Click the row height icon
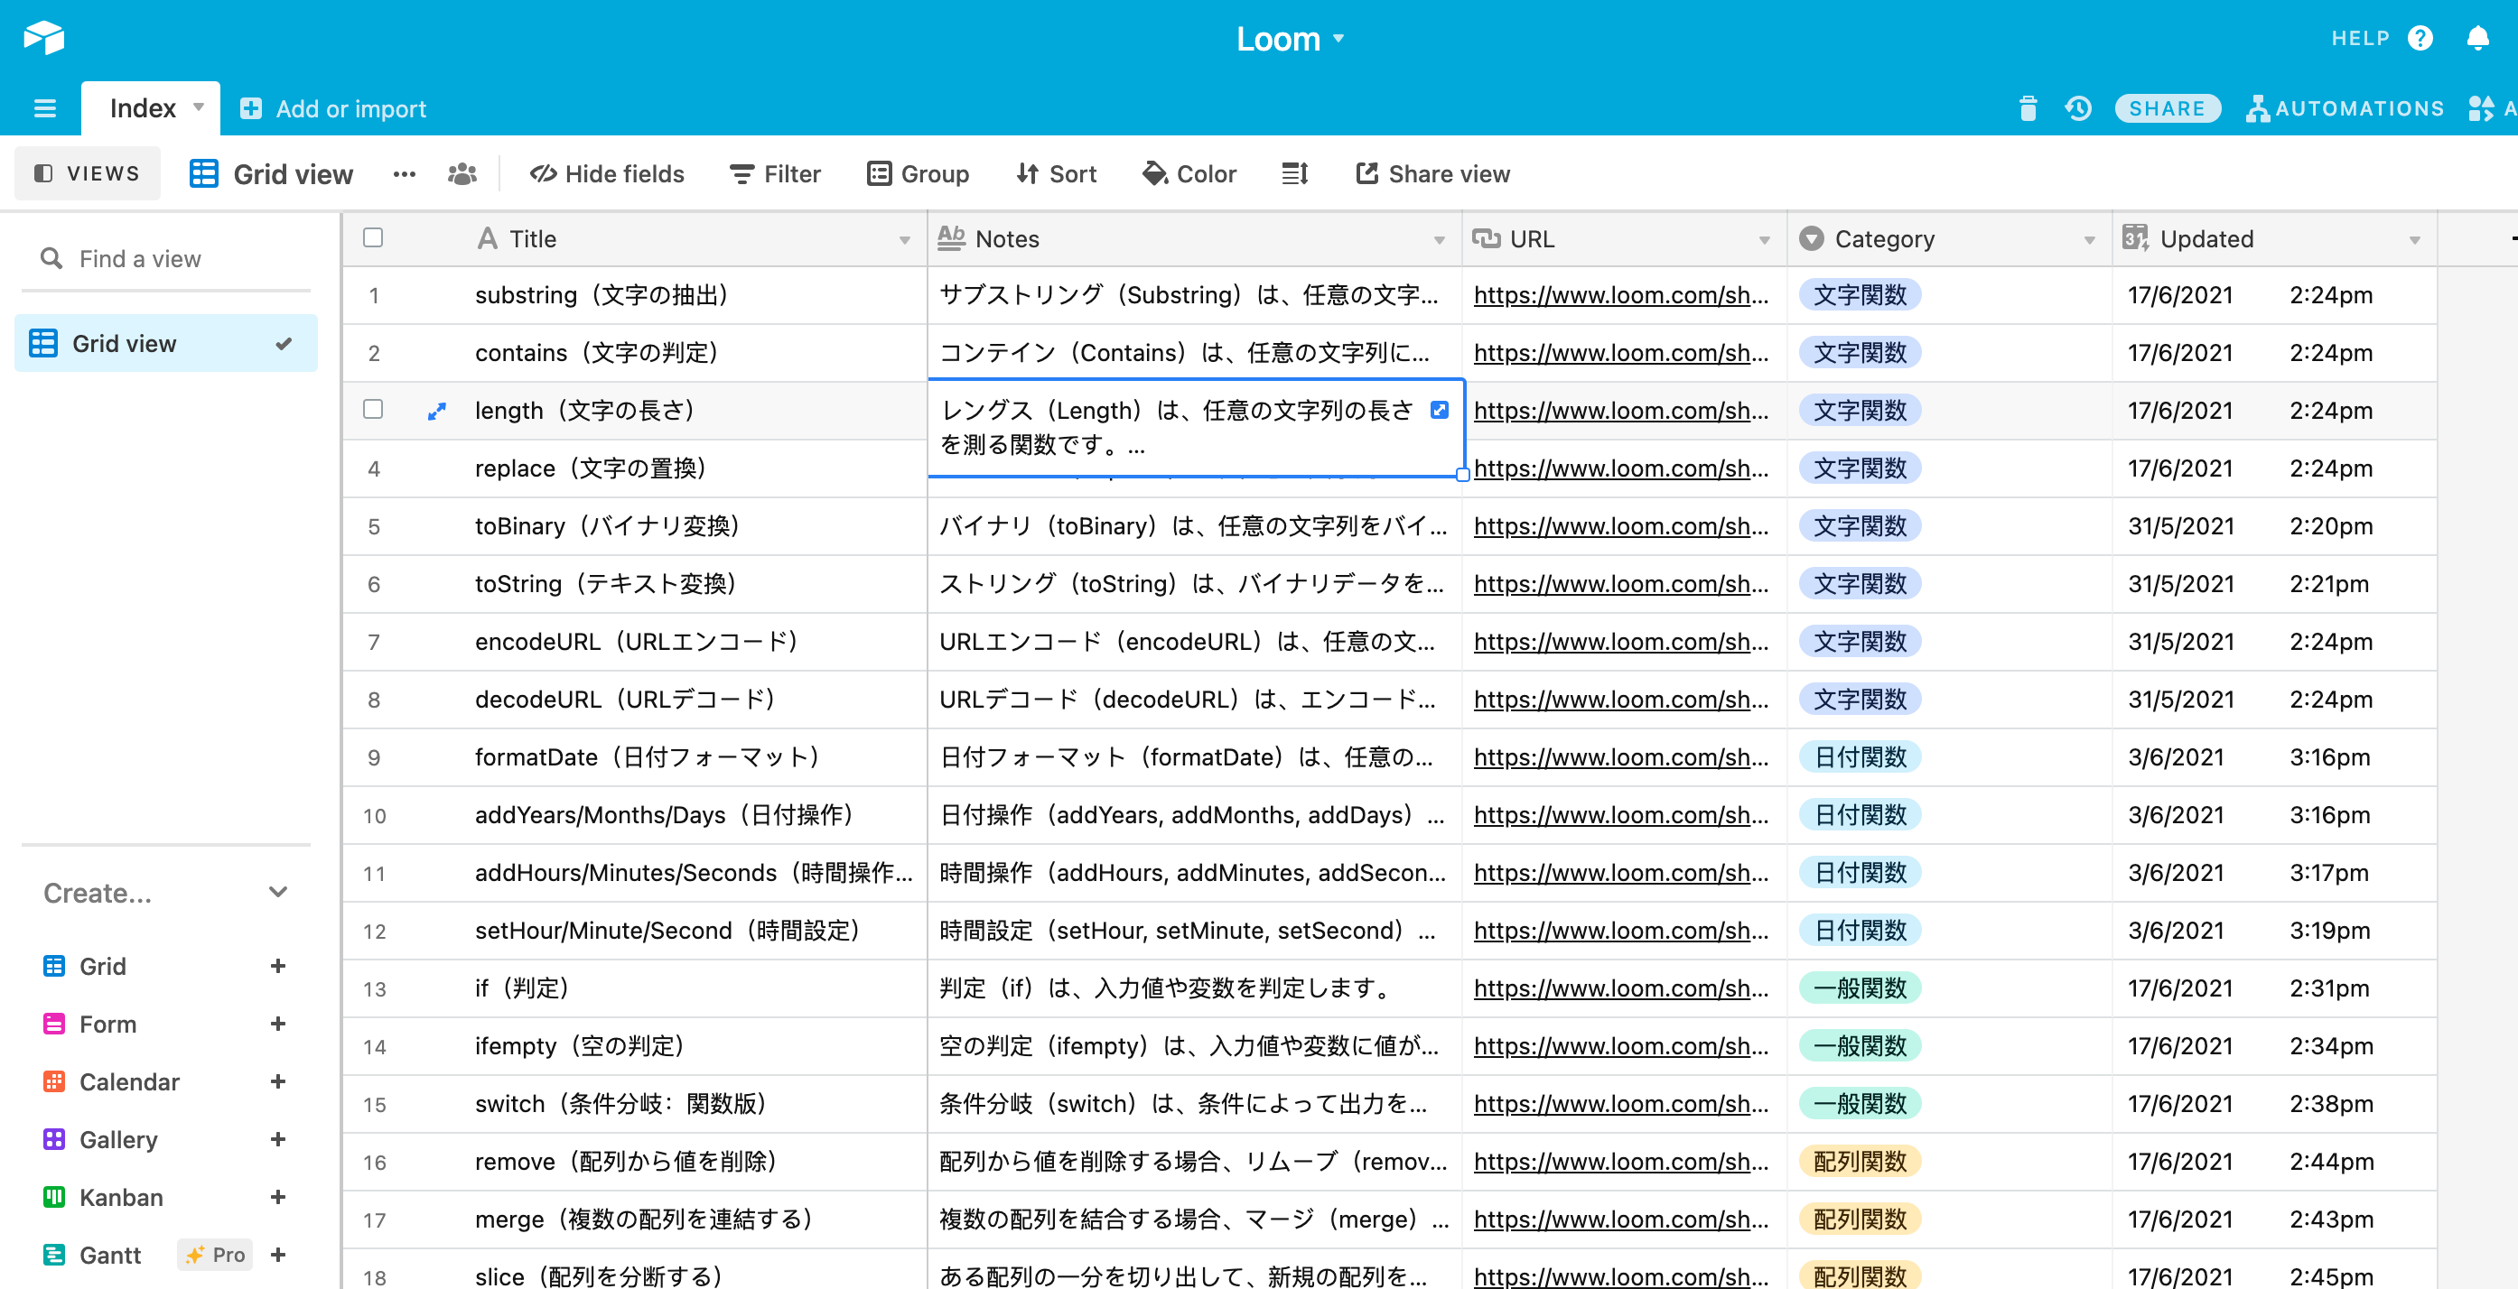Image resolution: width=2518 pixels, height=1289 pixels. 1295,174
